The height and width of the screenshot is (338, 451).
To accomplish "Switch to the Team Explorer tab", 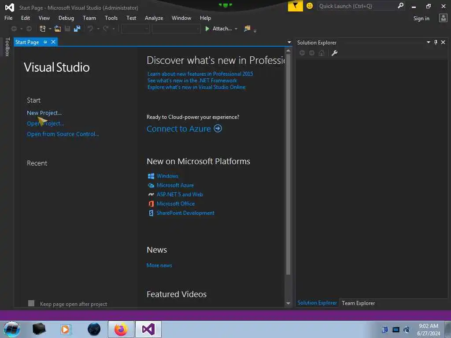I will click(x=358, y=303).
